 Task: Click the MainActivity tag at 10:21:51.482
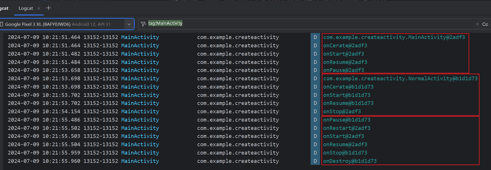[140, 54]
